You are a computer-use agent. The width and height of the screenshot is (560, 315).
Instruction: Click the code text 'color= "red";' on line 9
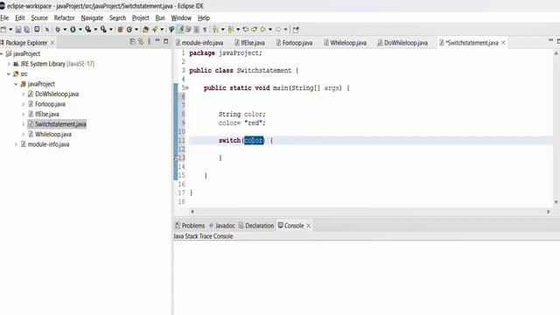[242, 122]
